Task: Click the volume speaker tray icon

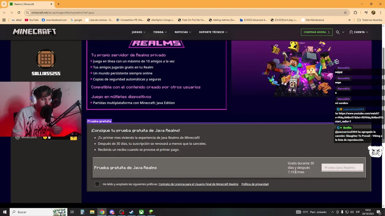Action: pos(352,212)
